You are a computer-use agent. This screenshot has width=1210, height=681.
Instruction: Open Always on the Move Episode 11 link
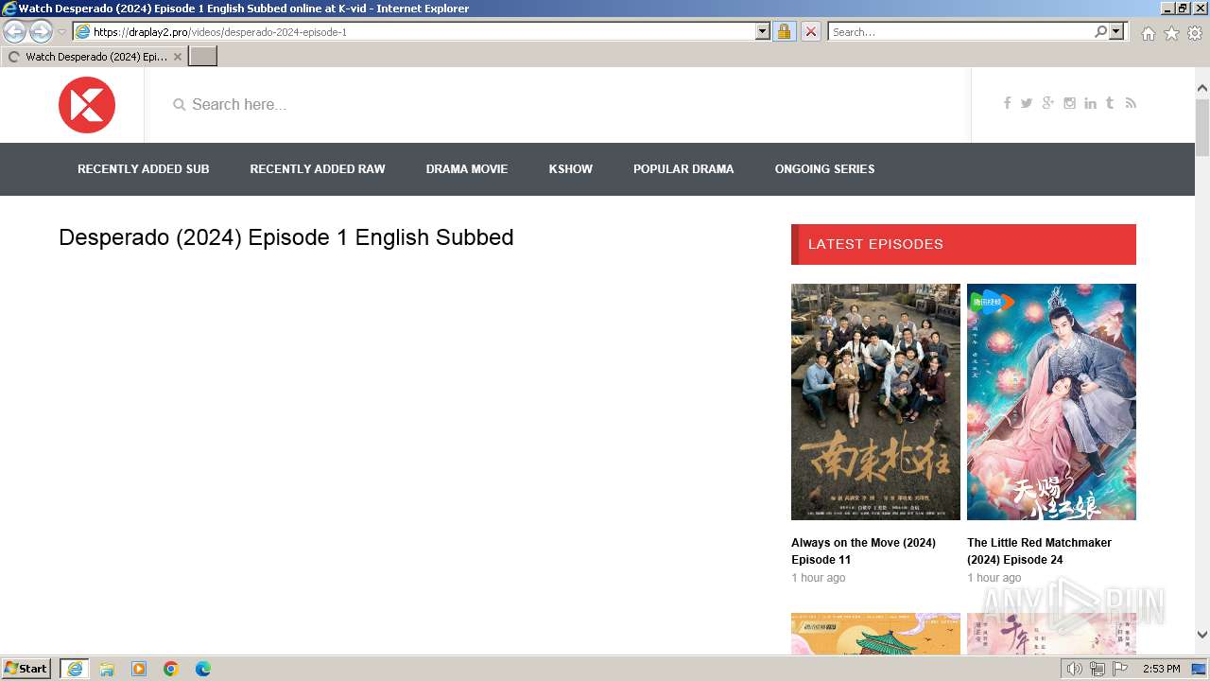point(864,551)
